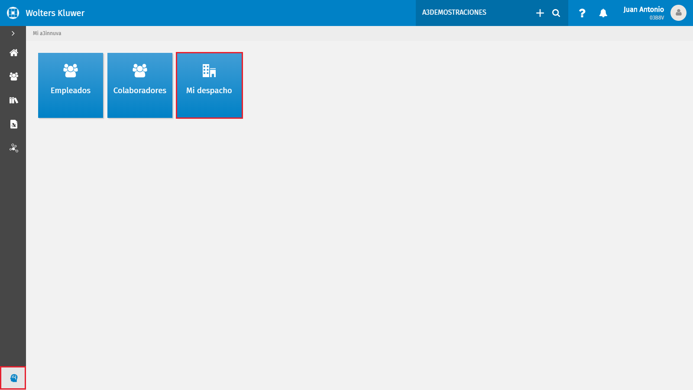Open the user avatar menu
Screen dimensions: 693x390
[678, 13]
